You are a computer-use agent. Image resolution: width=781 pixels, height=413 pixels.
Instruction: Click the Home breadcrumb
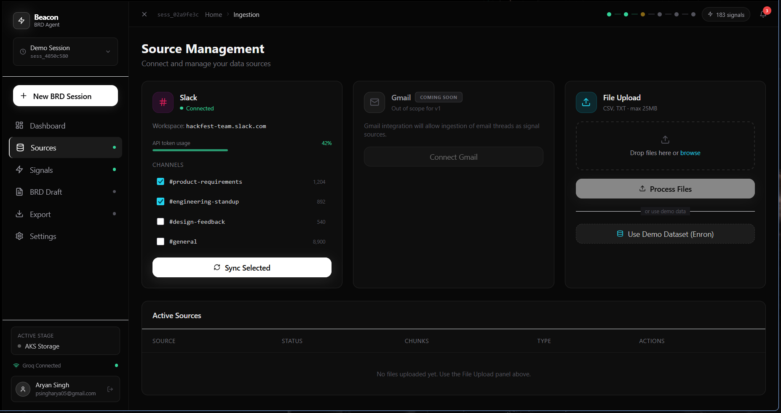pyautogui.click(x=213, y=15)
